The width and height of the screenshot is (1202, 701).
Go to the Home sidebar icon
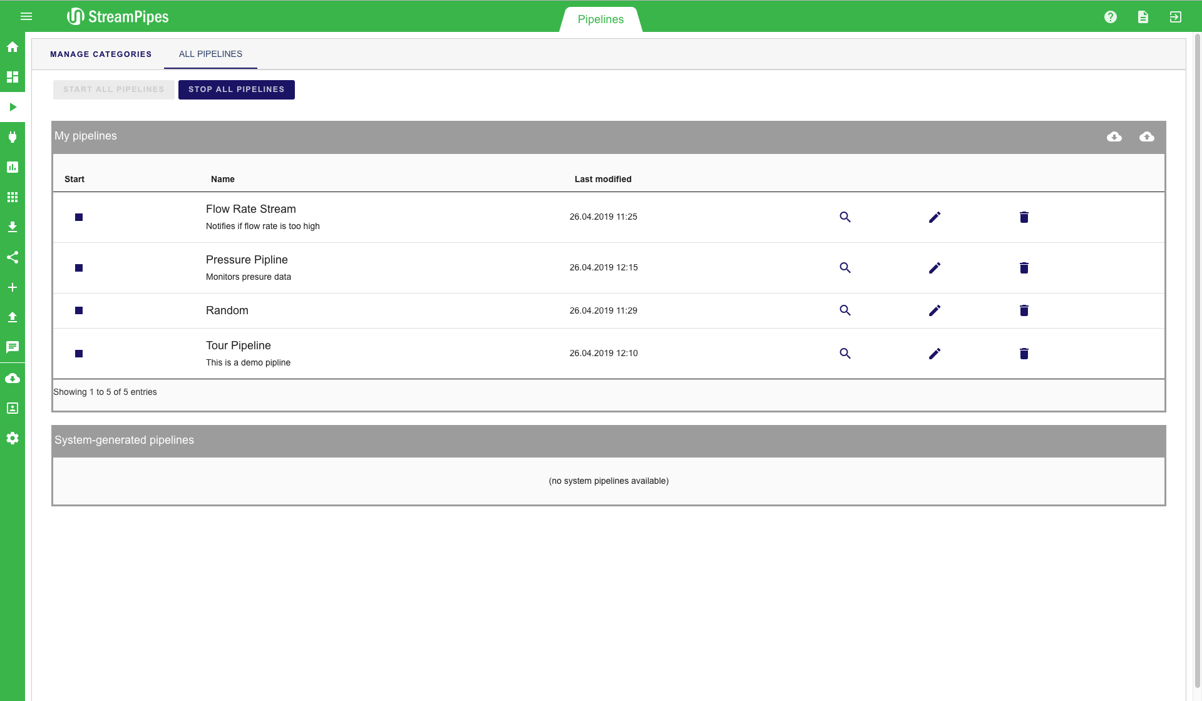[x=13, y=47]
